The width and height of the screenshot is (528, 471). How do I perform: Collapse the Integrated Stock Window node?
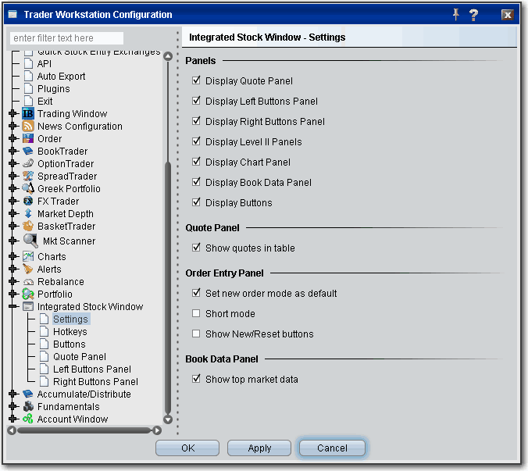click(x=13, y=306)
